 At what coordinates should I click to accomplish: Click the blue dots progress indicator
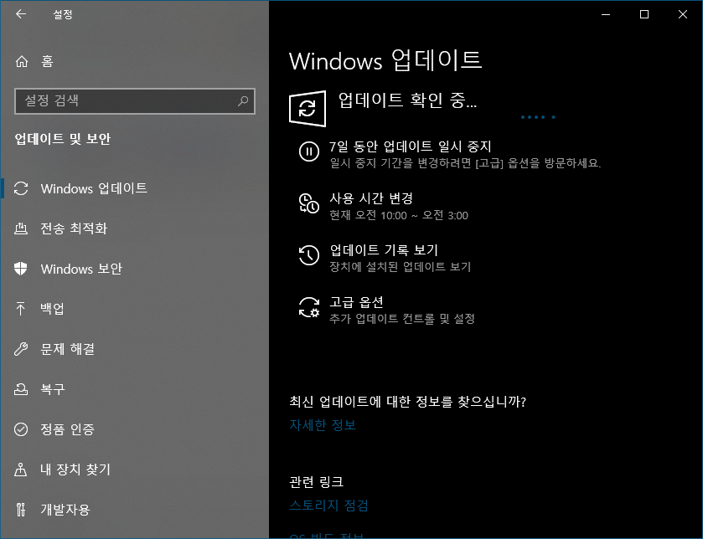point(538,117)
